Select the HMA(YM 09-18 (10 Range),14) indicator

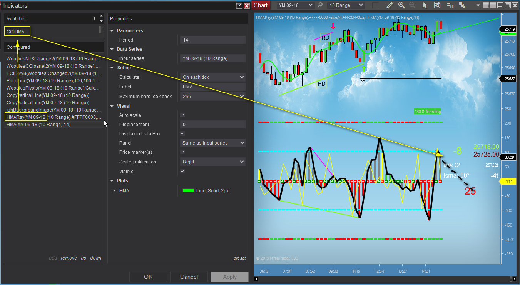click(x=54, y=125)
